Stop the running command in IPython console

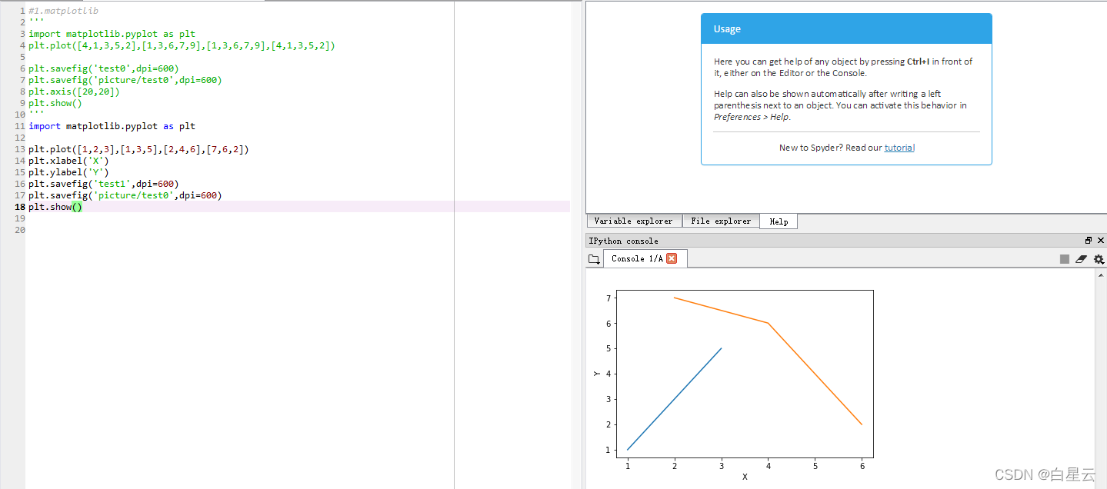pyautogui.click(x=1065, y=259)
